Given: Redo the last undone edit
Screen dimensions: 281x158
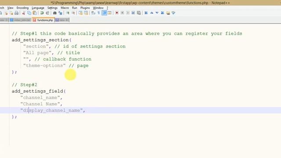Looking at the screenshot, I should (x=47, y=13).
